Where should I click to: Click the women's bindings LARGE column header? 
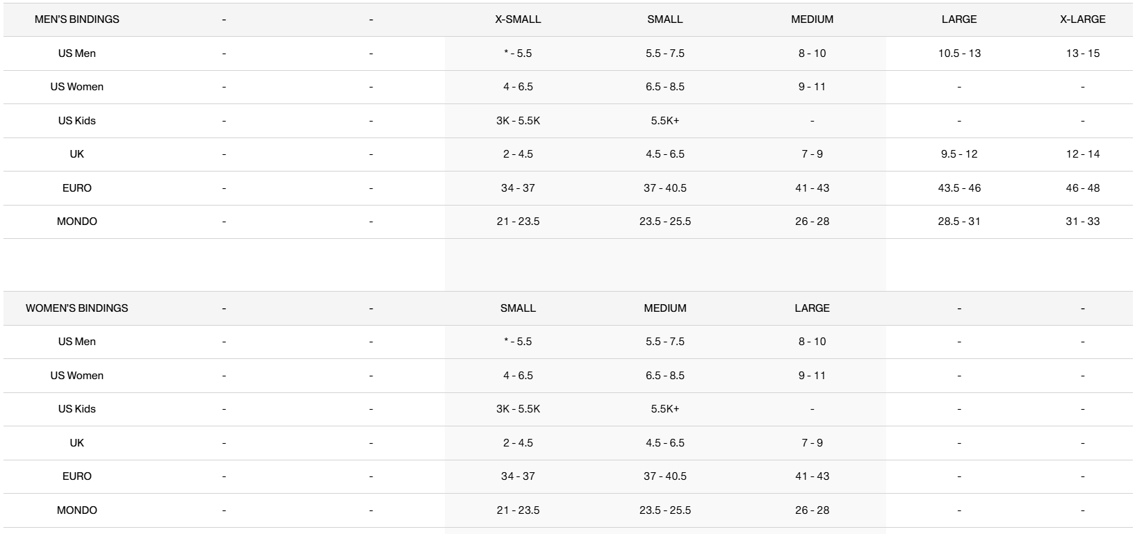(x=812, y=308)
